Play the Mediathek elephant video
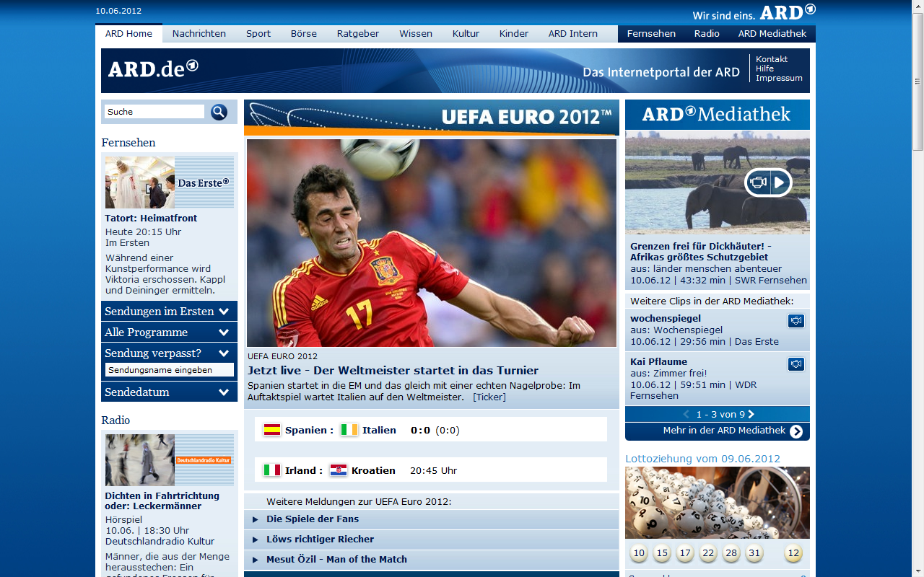924x577 pixels. click(x=768, y=182)
